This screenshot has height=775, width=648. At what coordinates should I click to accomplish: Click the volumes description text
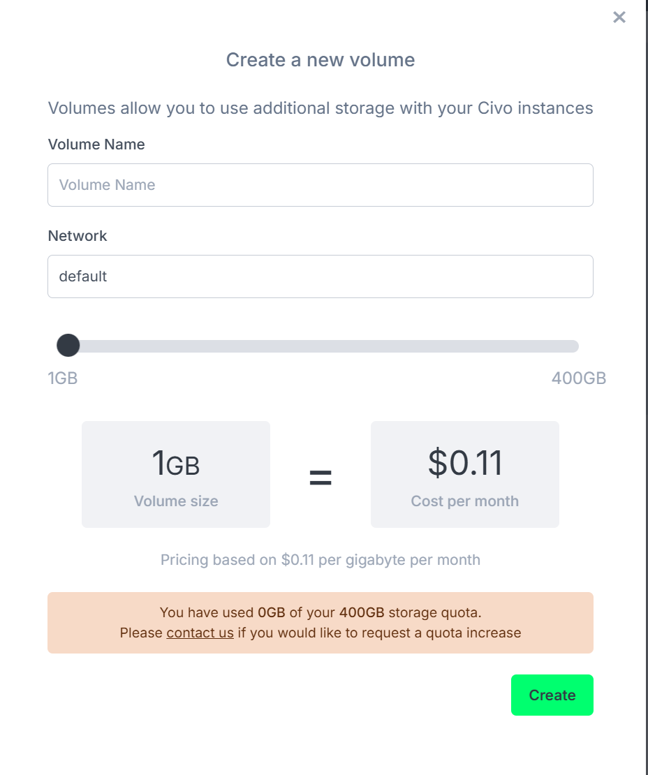click(321, 108)
